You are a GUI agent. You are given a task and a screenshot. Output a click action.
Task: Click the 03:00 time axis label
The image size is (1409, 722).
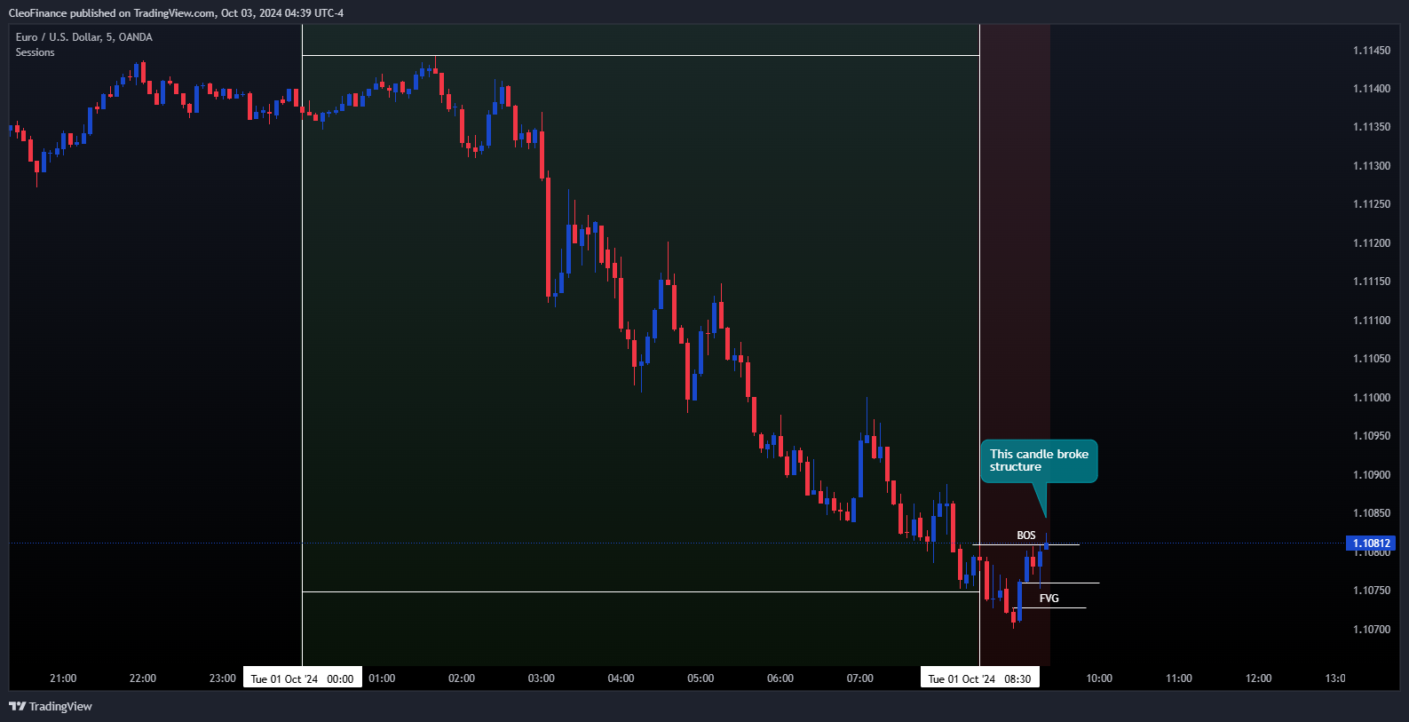542,678
